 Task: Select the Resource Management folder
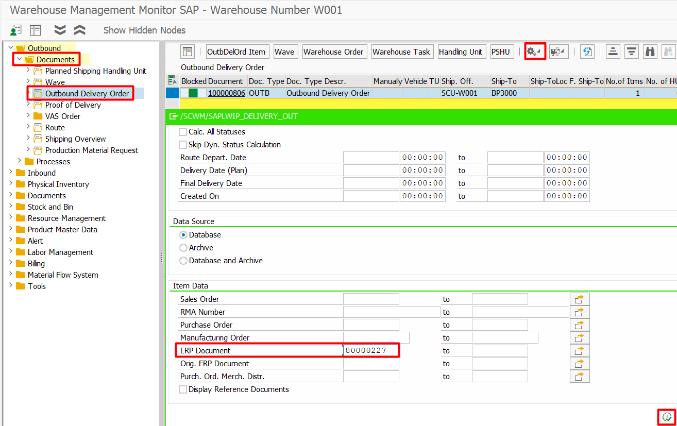[x=66, y=218]
